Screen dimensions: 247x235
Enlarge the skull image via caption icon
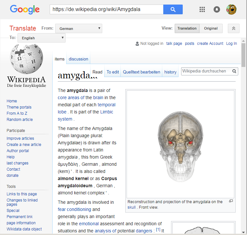[x=231, y=201]
